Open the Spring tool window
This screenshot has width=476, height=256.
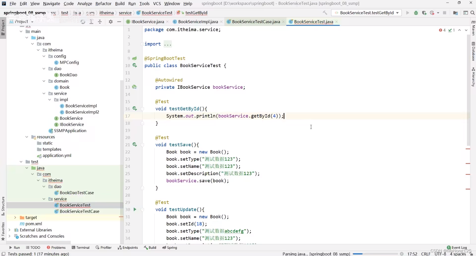pyautogui.click(x=170, y=248)
